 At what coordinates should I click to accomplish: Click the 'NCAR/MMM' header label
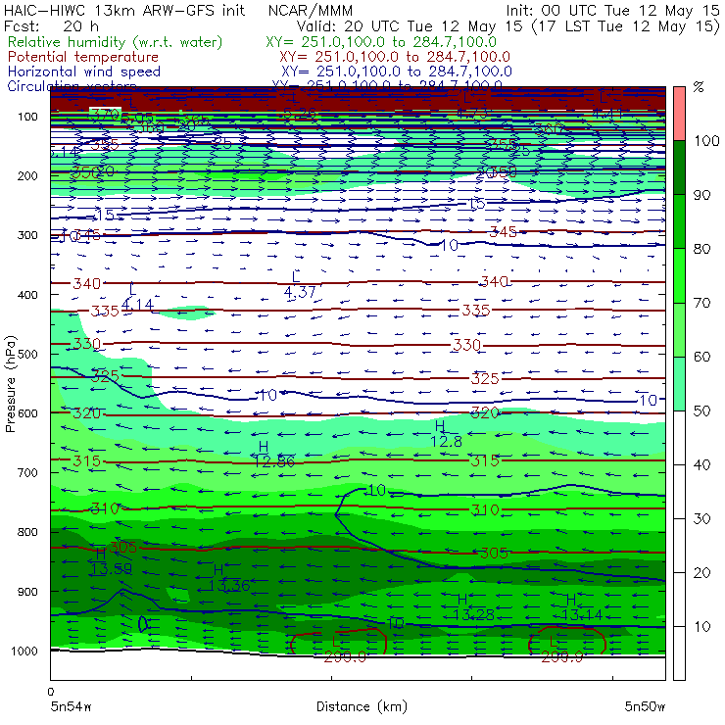pos(311,10)
